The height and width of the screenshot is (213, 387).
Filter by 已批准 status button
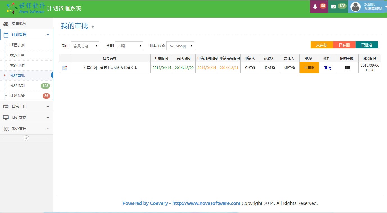click(x=366, y=45)
